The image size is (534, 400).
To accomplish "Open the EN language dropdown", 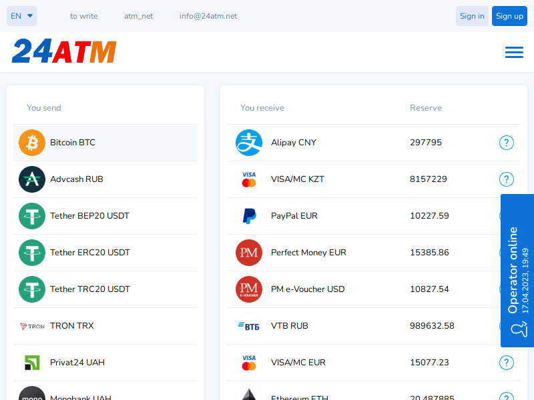I will 21,16.
